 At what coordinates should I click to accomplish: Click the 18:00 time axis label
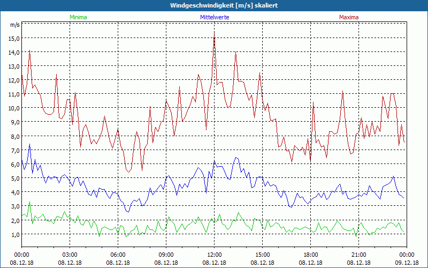310,255
